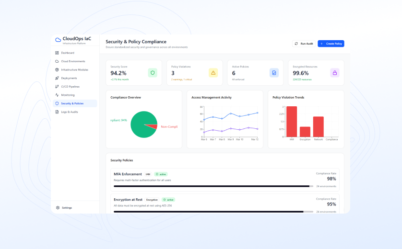Click the purple lock Encrypted Resources icon
Screen dimensions: 402x249
coord(335,73)
